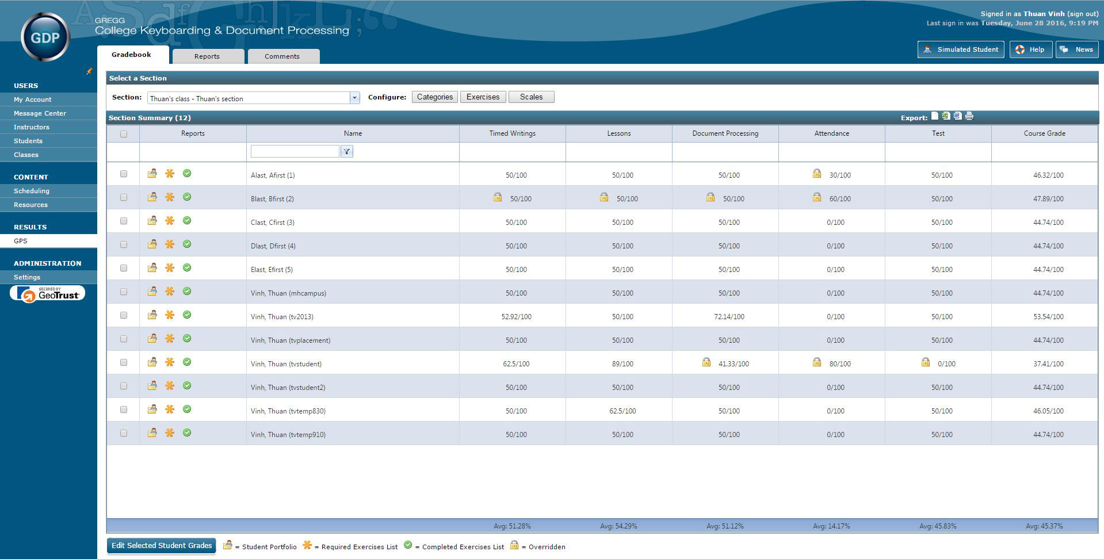
Task: Print the section summary
Action: point(969,116)
